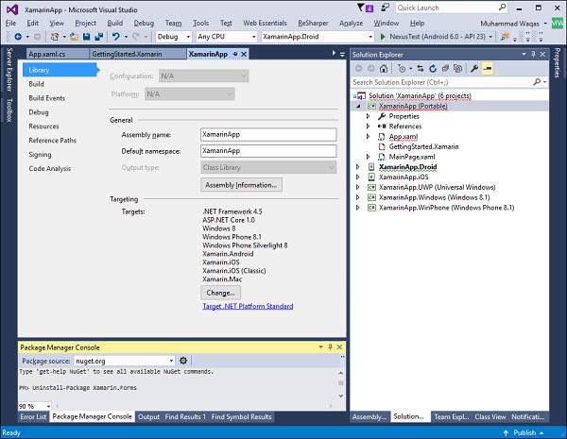The width and height of the screenshot is (567, 439).
Task: Toggle the Preview Selected Items button
Action: coord(487,68)
